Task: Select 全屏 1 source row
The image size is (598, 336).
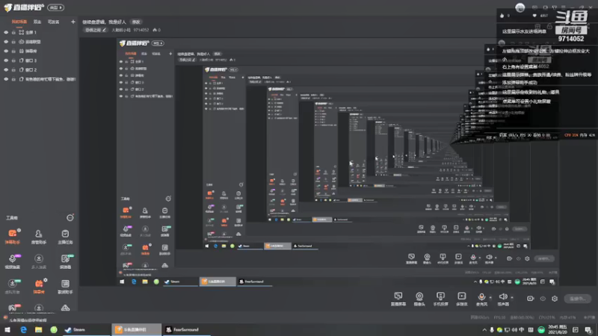Action: (x=40, y=32)
